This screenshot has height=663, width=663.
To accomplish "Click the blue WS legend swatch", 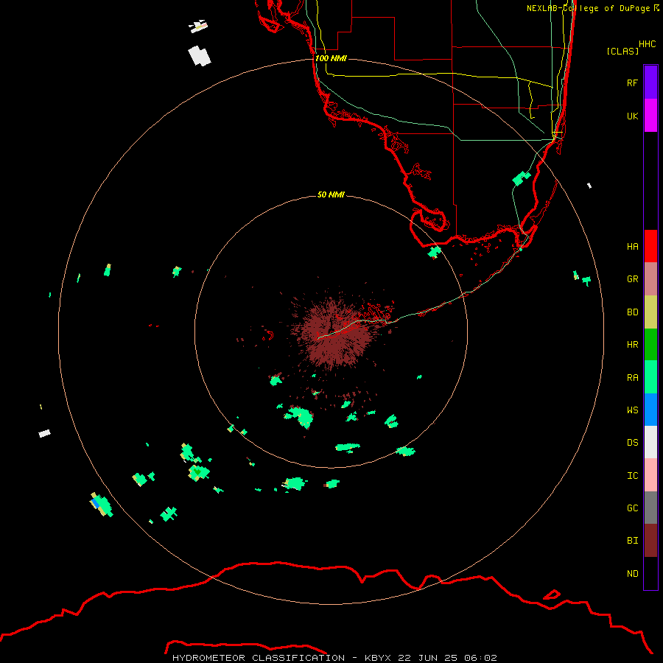I will [650, 410].
